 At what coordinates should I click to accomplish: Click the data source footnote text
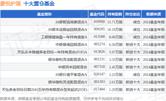[x=62, y=99]
